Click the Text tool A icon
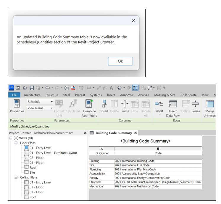The width and height of the screenshot is (221, 204). pyautogui.click(x=111, y=88)
